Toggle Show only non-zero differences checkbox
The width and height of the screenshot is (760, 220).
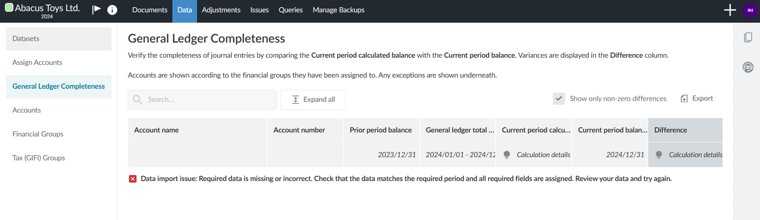[x=559, y=99]
